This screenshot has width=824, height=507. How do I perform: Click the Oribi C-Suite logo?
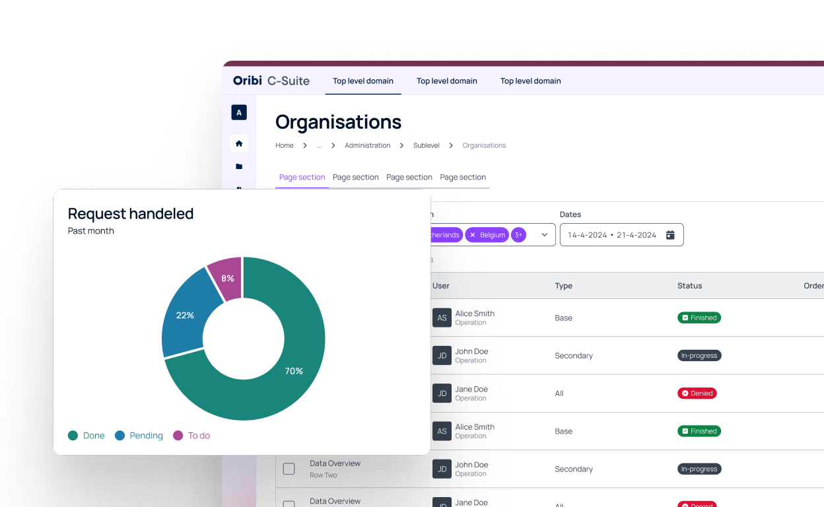pyautogui.click(x=271, y=81)
